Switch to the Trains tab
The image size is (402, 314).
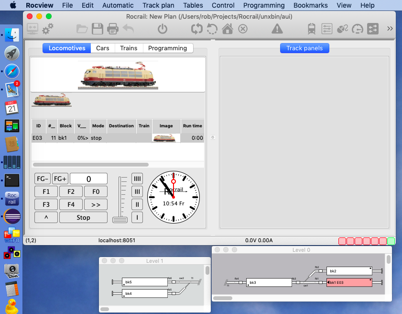pyautogui.click(x=129, y=48)
